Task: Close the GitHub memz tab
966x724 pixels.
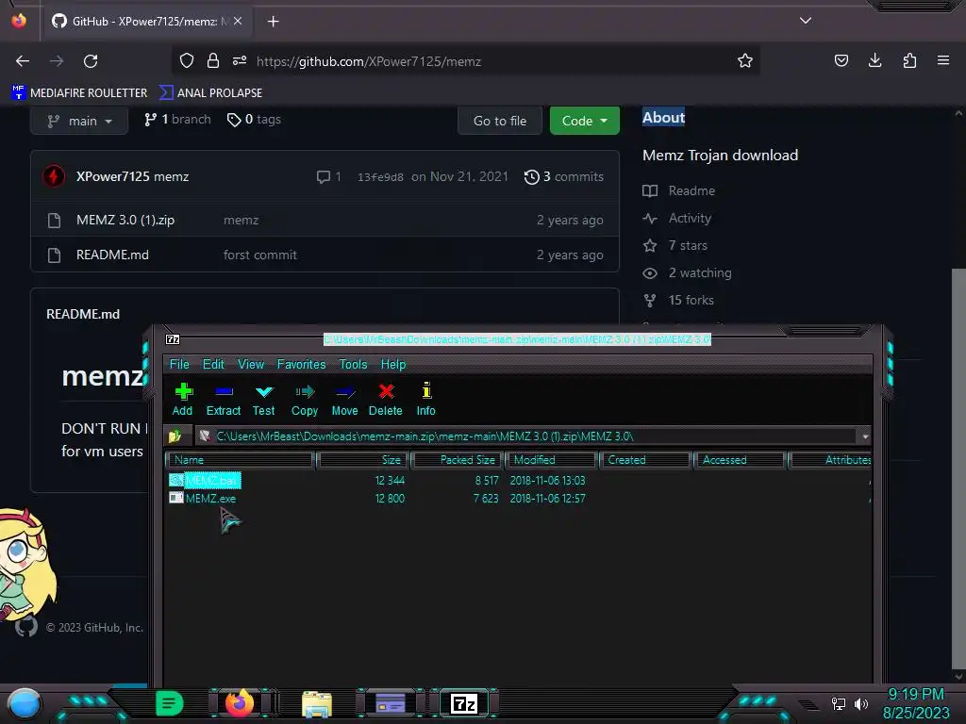Action: click(x=238, y=21)
